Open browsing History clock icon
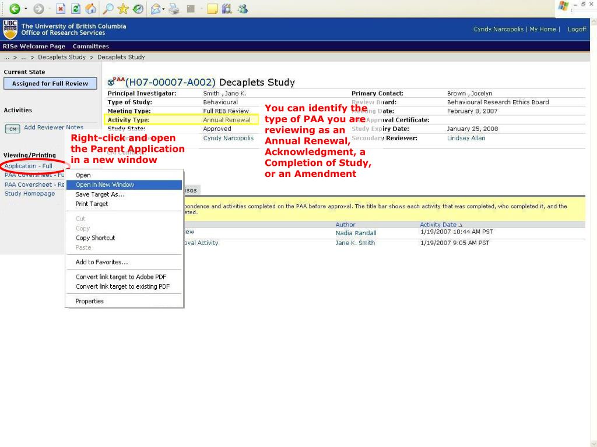Image resolution: width=597 pixels, height=447 pixels. pos(138,8)
